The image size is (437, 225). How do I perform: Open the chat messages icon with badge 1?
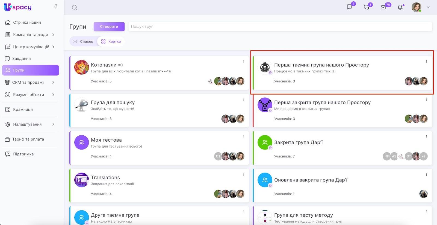tap(350, 7)
